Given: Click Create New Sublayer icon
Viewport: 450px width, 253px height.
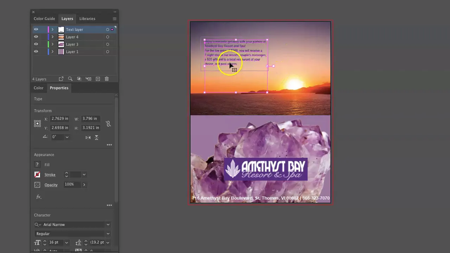Looking at the screenshot, I should [88, 79].
